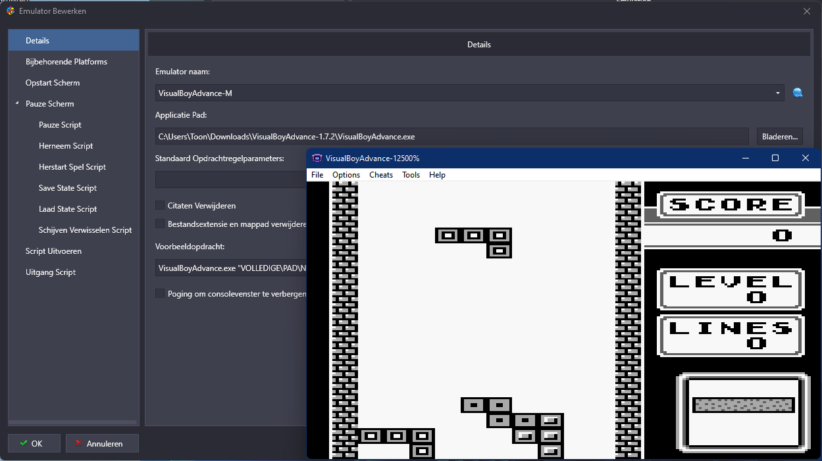Close the VisualBoyAdvance window

806,158
